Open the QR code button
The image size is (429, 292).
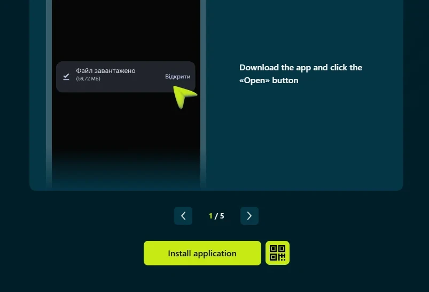pos(277,253)
